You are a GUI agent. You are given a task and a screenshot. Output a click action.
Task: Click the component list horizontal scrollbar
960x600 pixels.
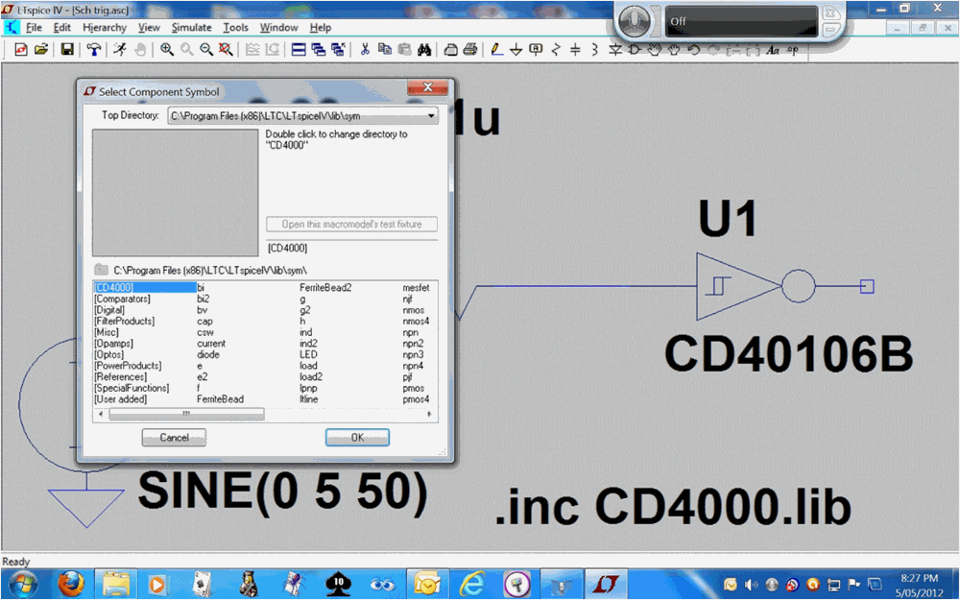(x=186, y=415)
